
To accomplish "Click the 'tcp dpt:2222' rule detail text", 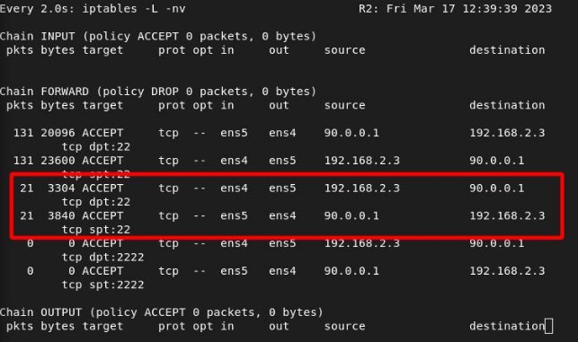I will coord(102,258).
